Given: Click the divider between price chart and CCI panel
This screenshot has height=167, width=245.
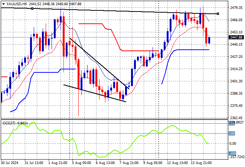Looking at the screenshot, I should [x=115, y=119].
